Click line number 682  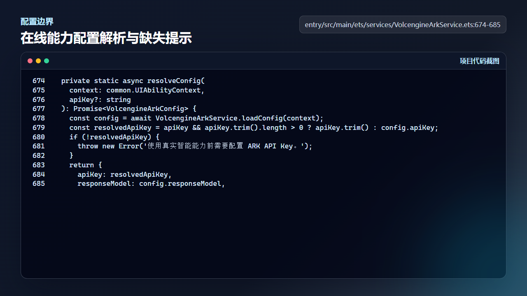click(x=39, y=155)
